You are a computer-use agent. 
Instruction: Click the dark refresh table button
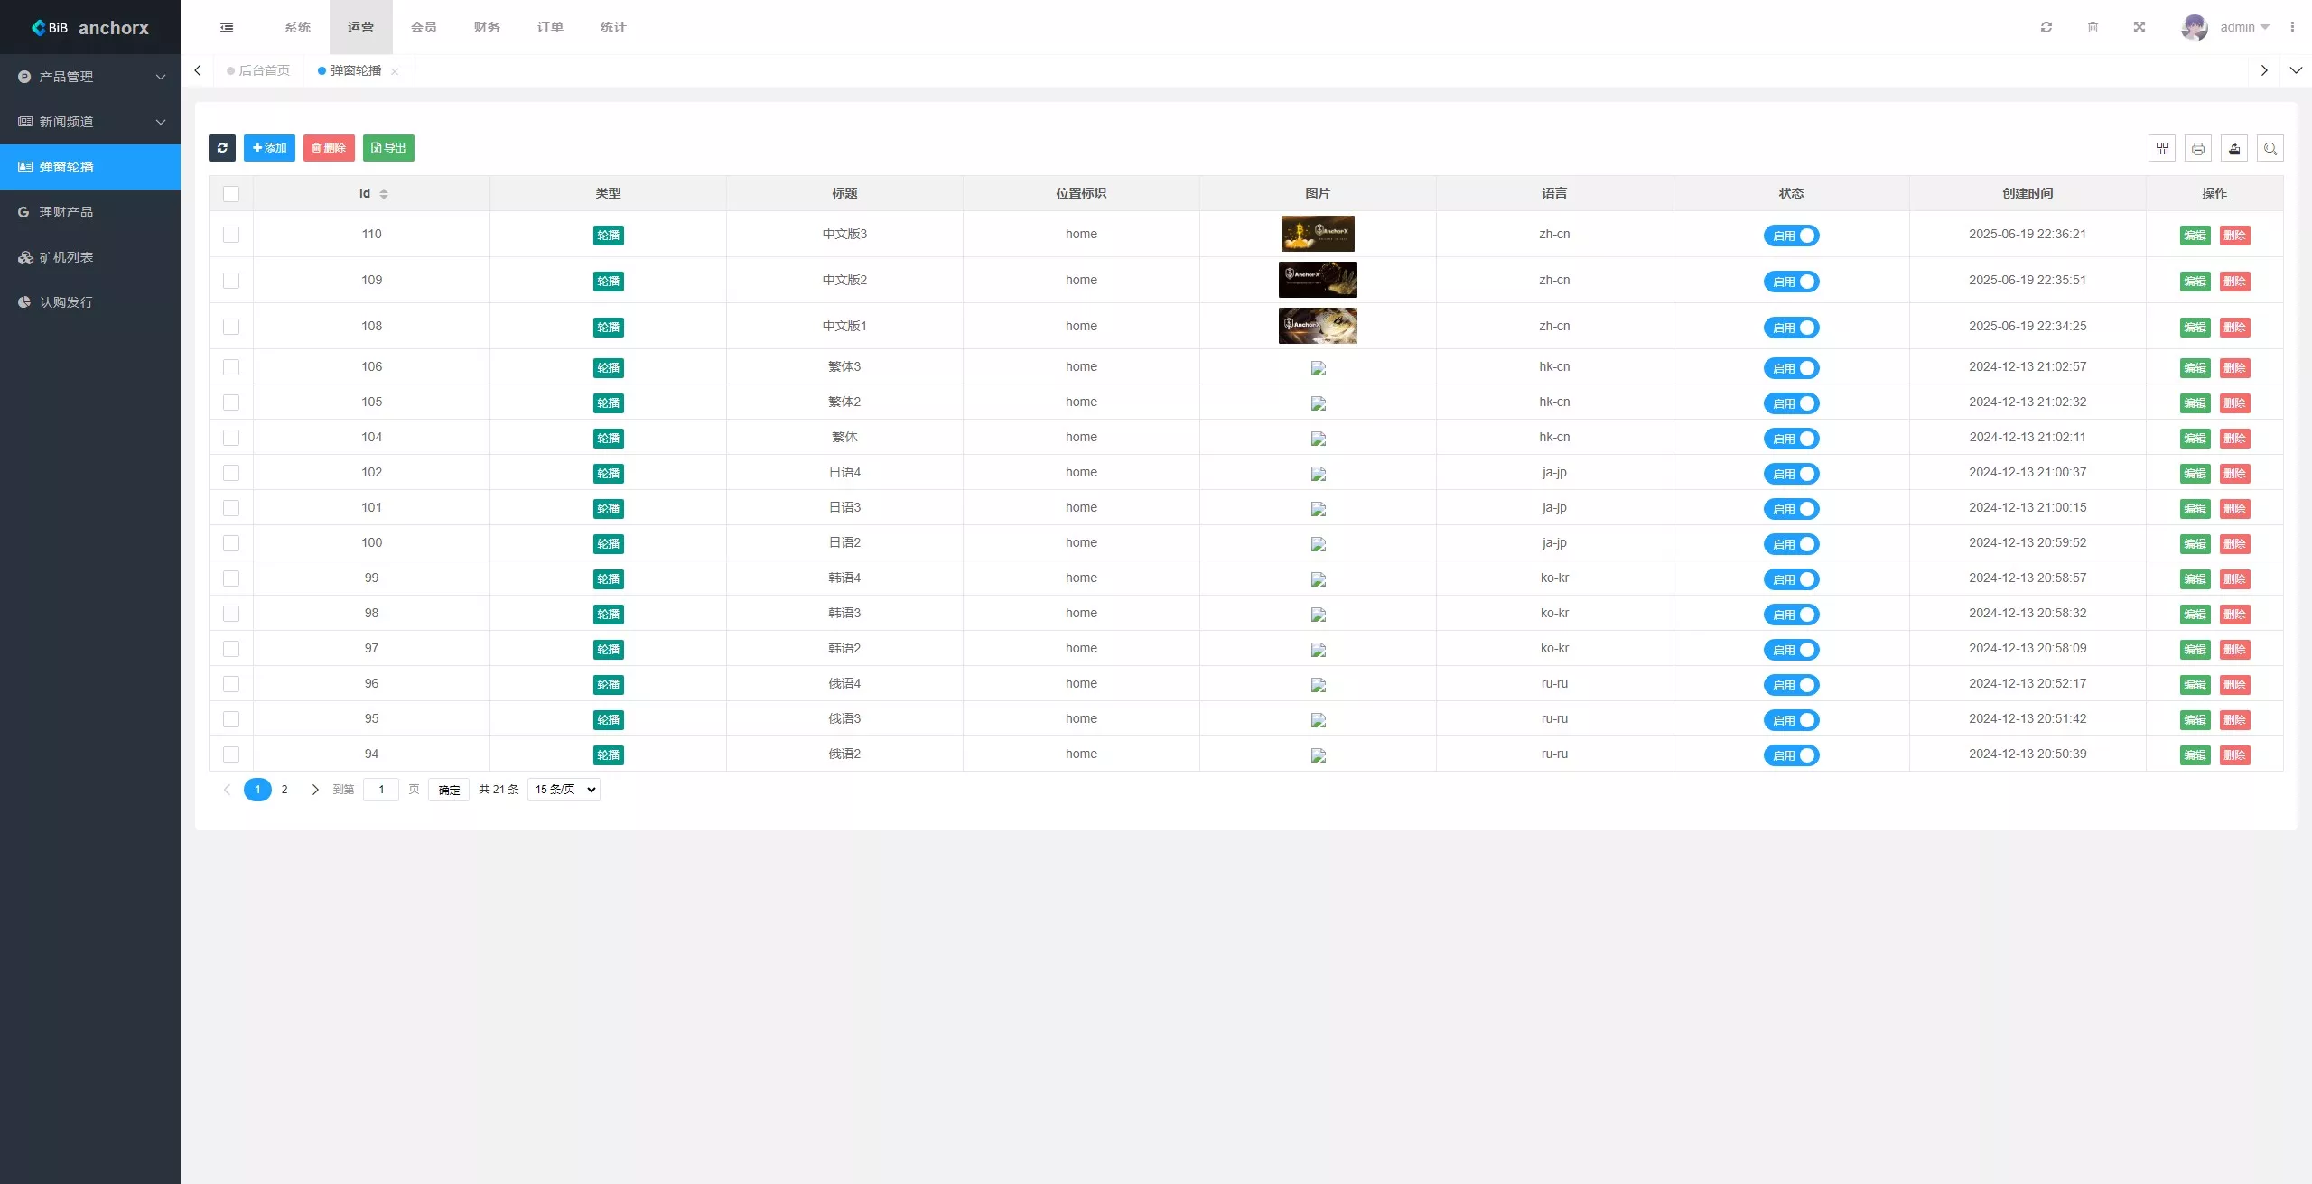pos(222,148)
